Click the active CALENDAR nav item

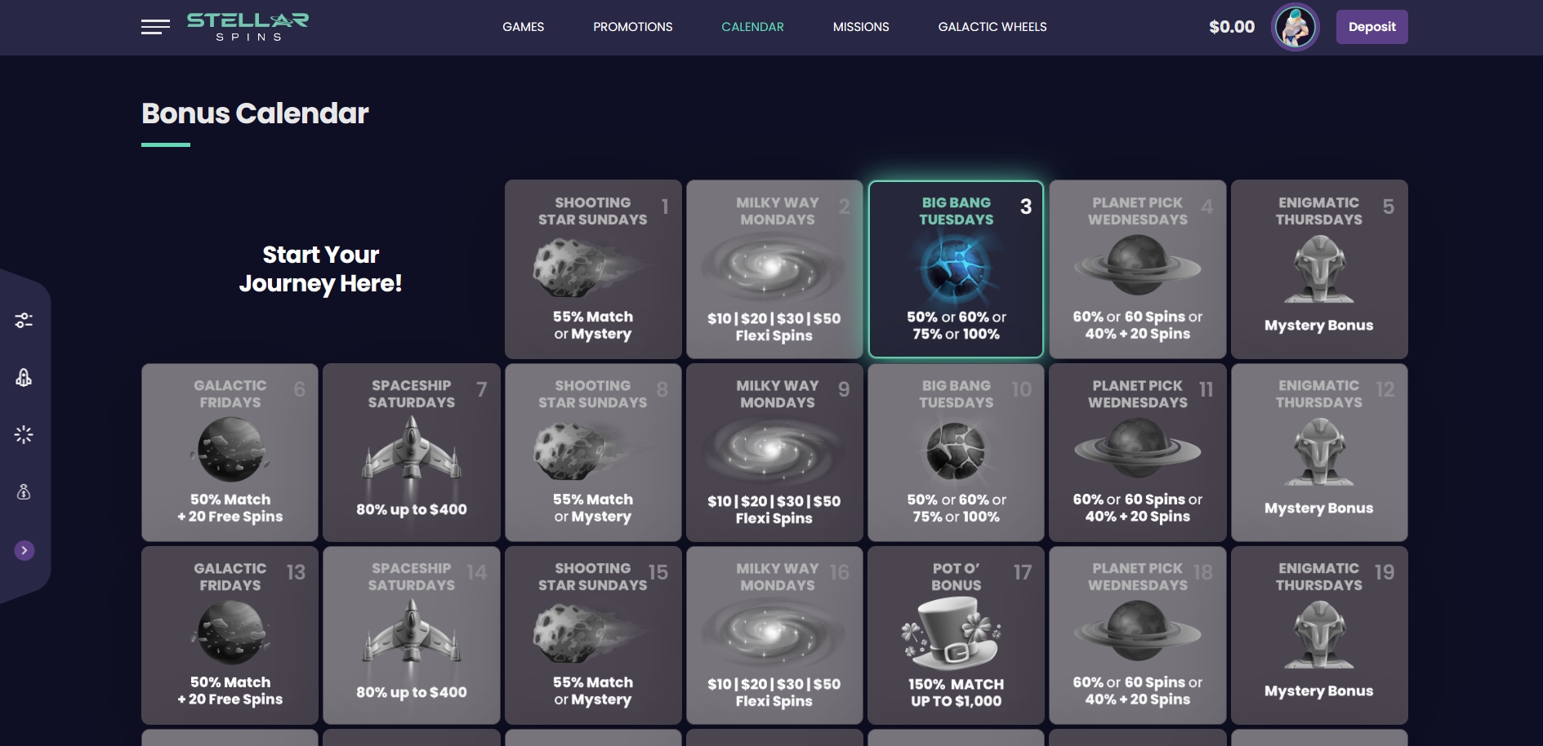tap(752, 27)
